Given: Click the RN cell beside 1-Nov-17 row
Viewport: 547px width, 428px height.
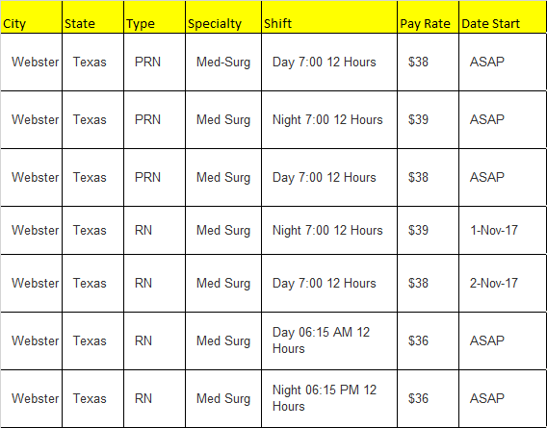Looking at the screenshot, I should (x=154, y=231).
